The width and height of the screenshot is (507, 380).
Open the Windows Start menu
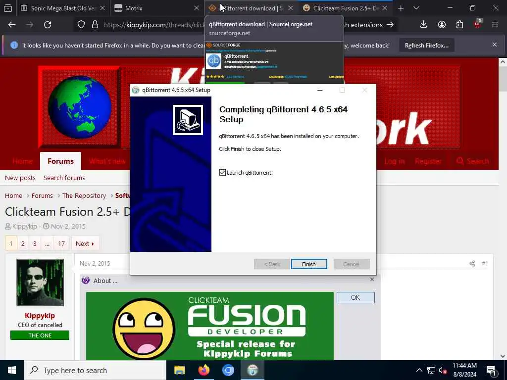pos(12,370)
